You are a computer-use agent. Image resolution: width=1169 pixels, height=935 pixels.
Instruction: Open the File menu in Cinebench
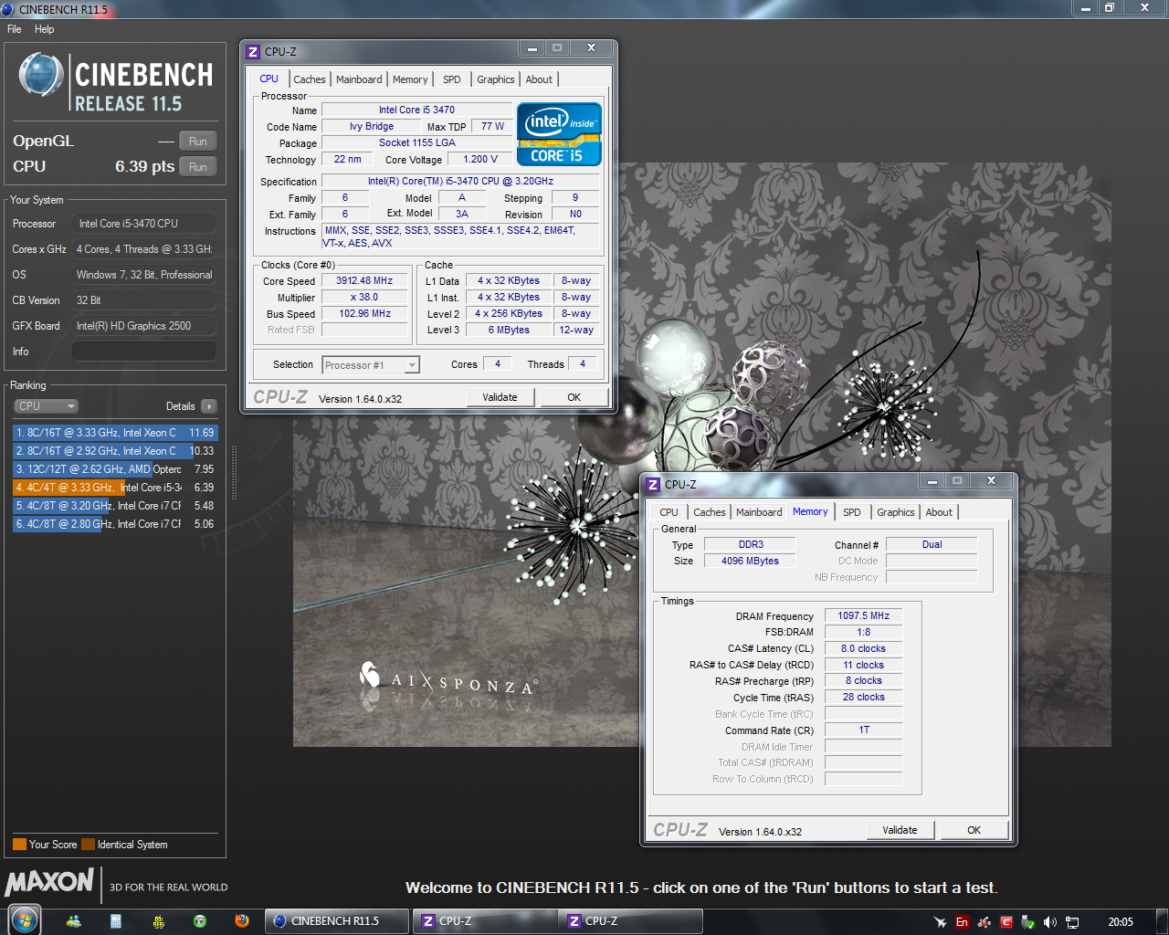tap(15, 29)
